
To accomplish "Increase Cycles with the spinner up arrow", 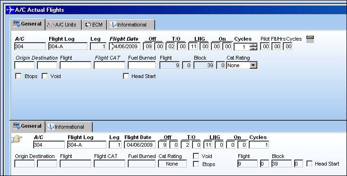I will tap(253, 45).
